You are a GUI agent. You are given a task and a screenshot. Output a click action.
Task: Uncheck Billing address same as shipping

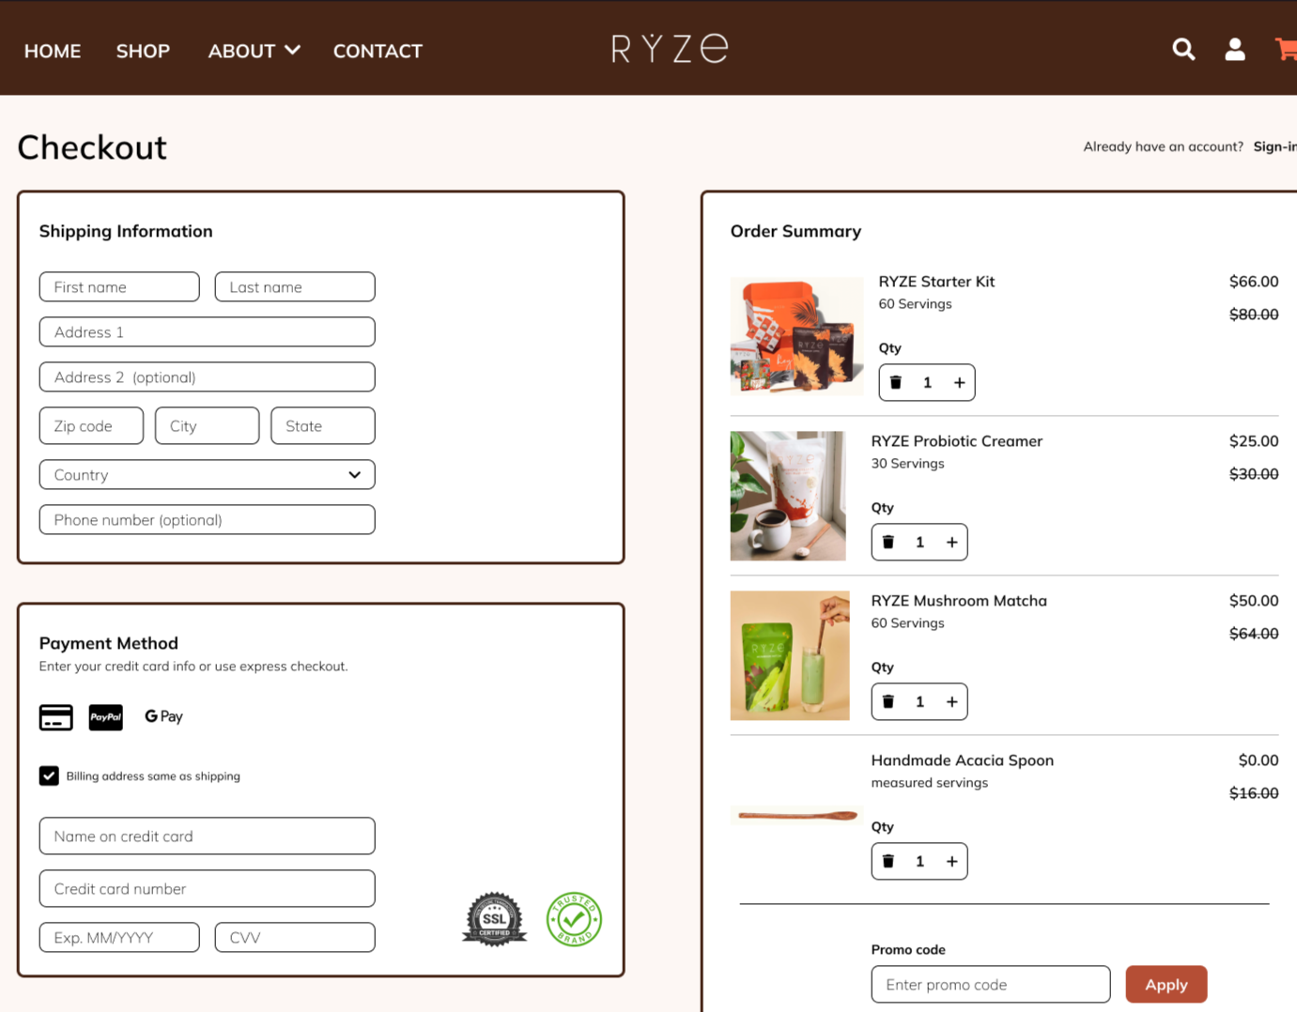(x=49, y=775)
